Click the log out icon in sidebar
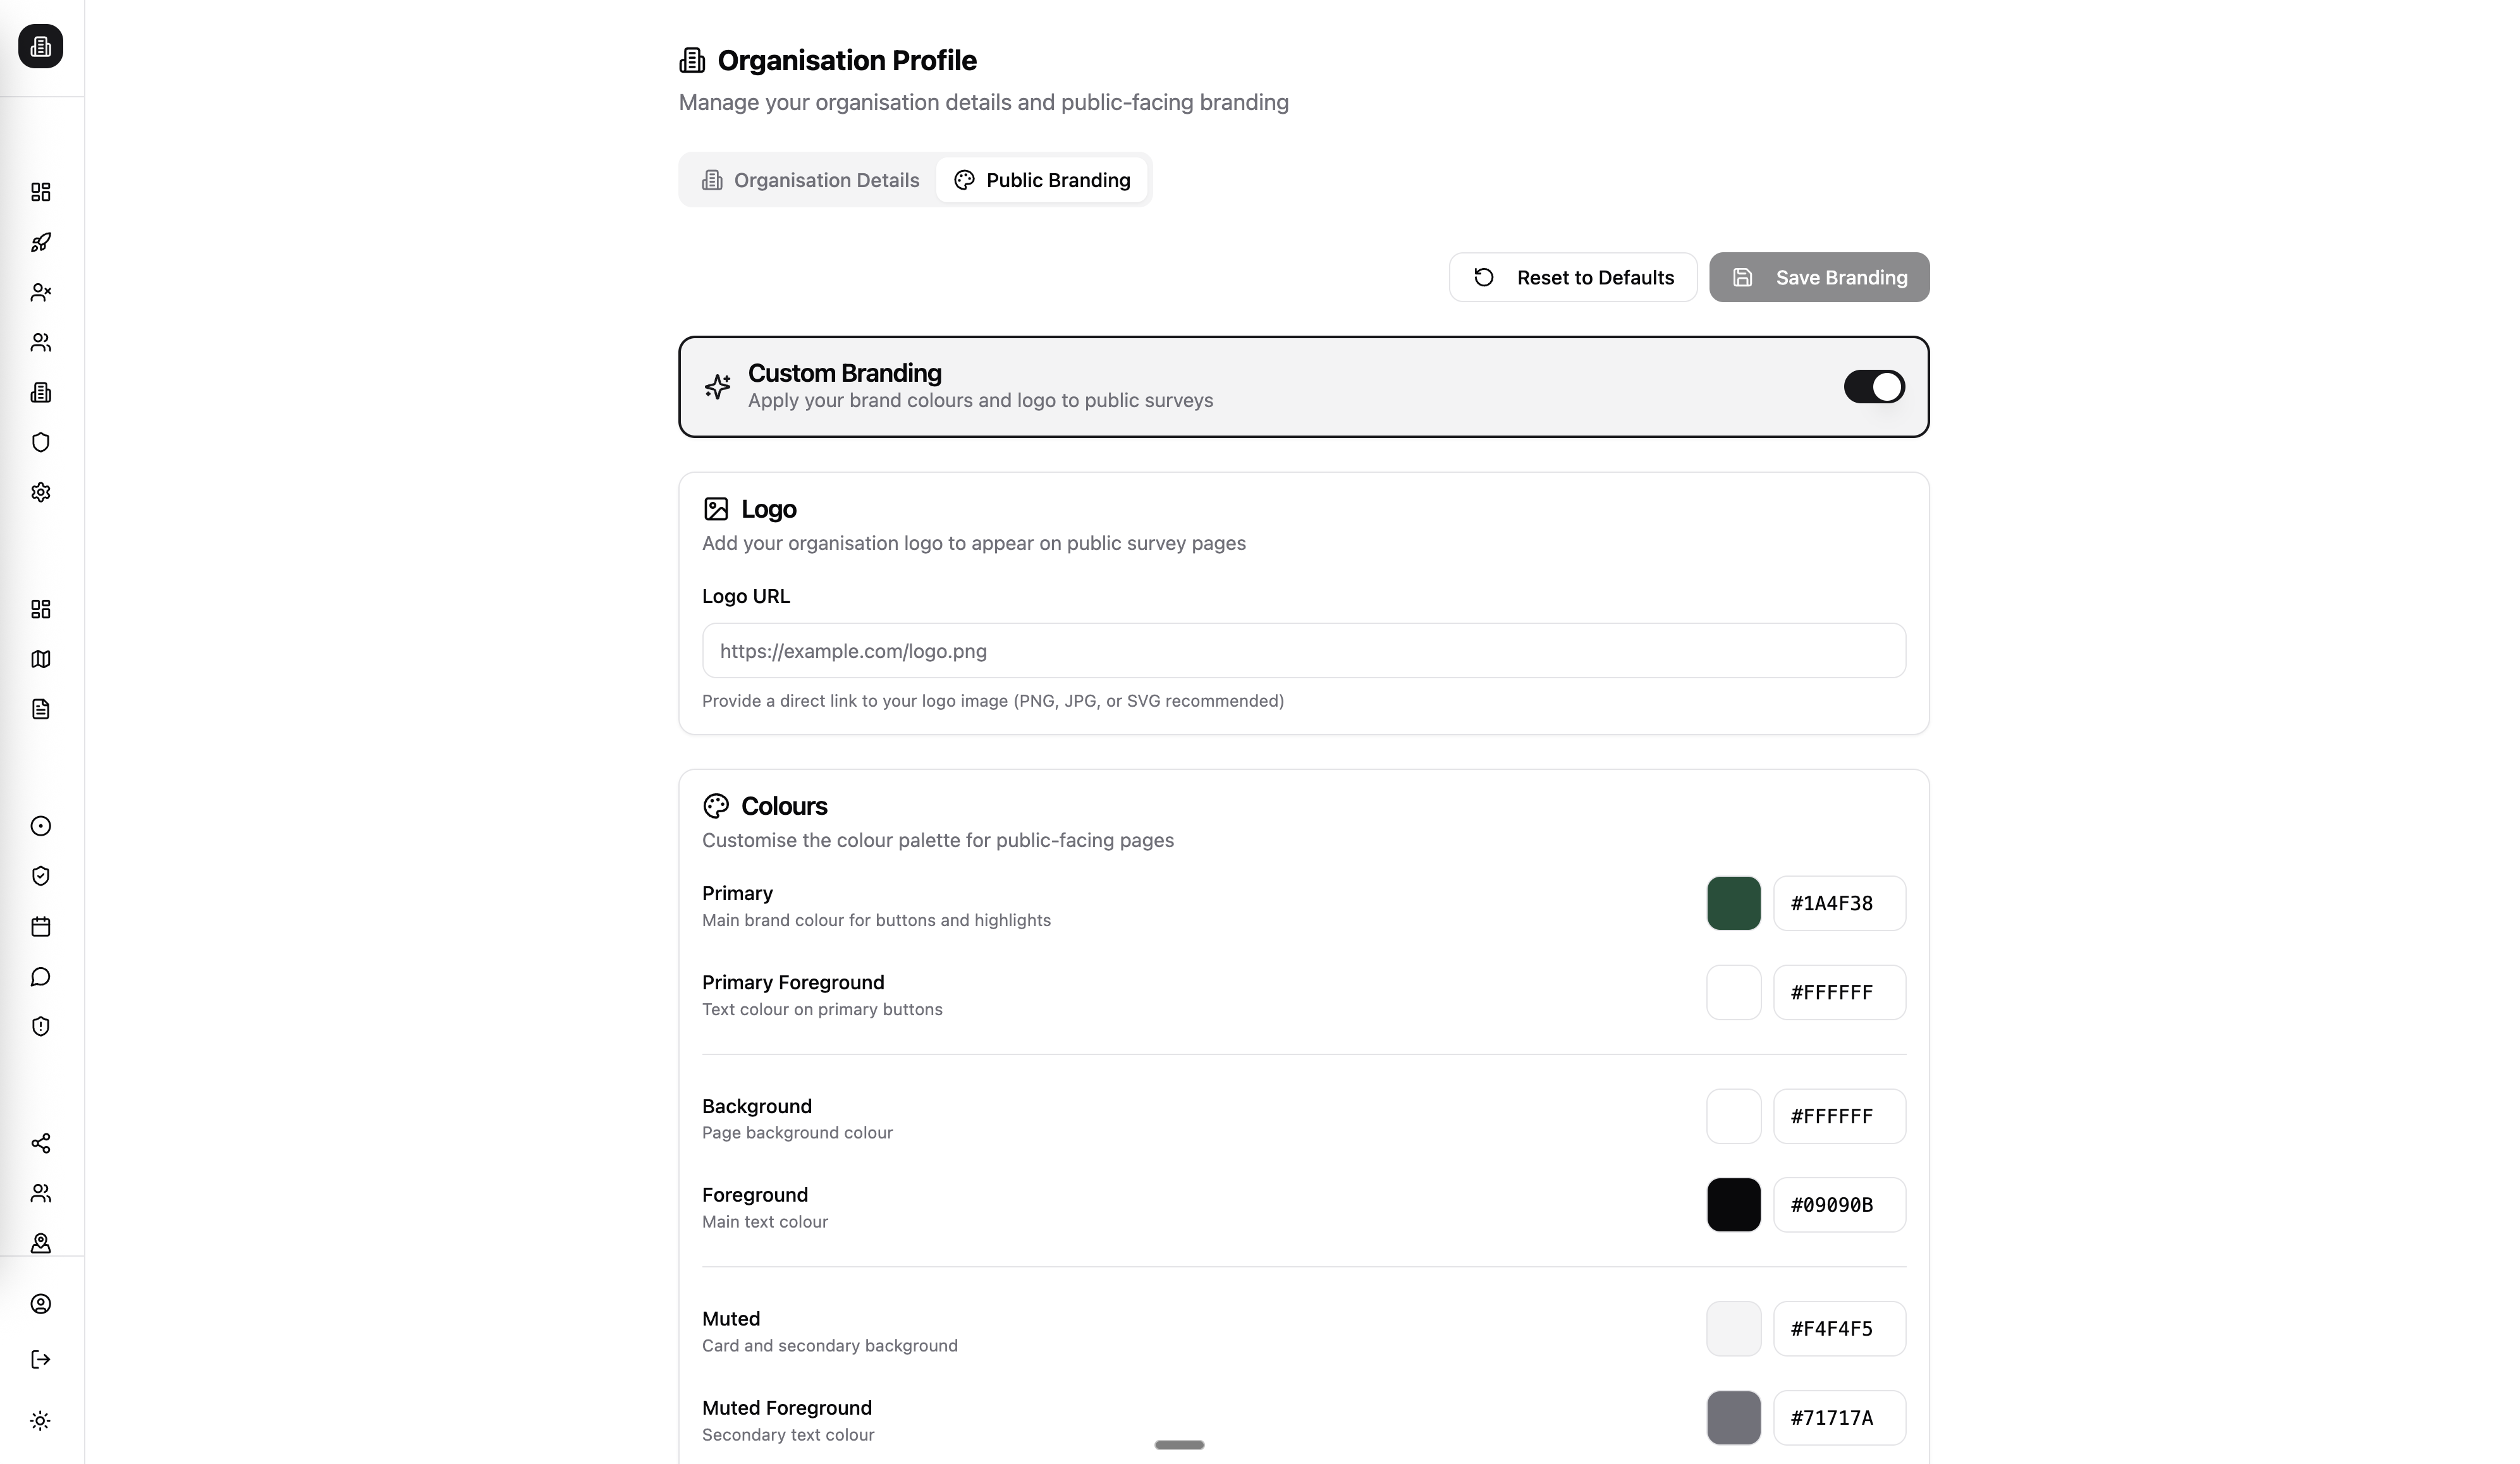This screenshot has width=2520, height=1464. 40,1359
